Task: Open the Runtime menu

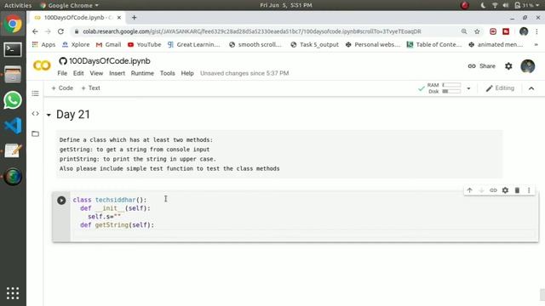Action: click(x=142, y=73)
